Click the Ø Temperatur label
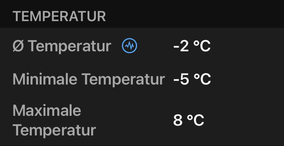 [62, 46]
